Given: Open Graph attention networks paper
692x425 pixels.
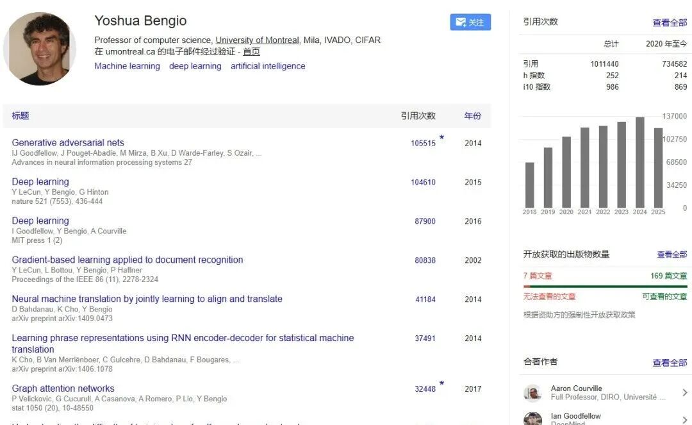Looking at the screenshot, I should pyautogui.click(x=63, y=388).
